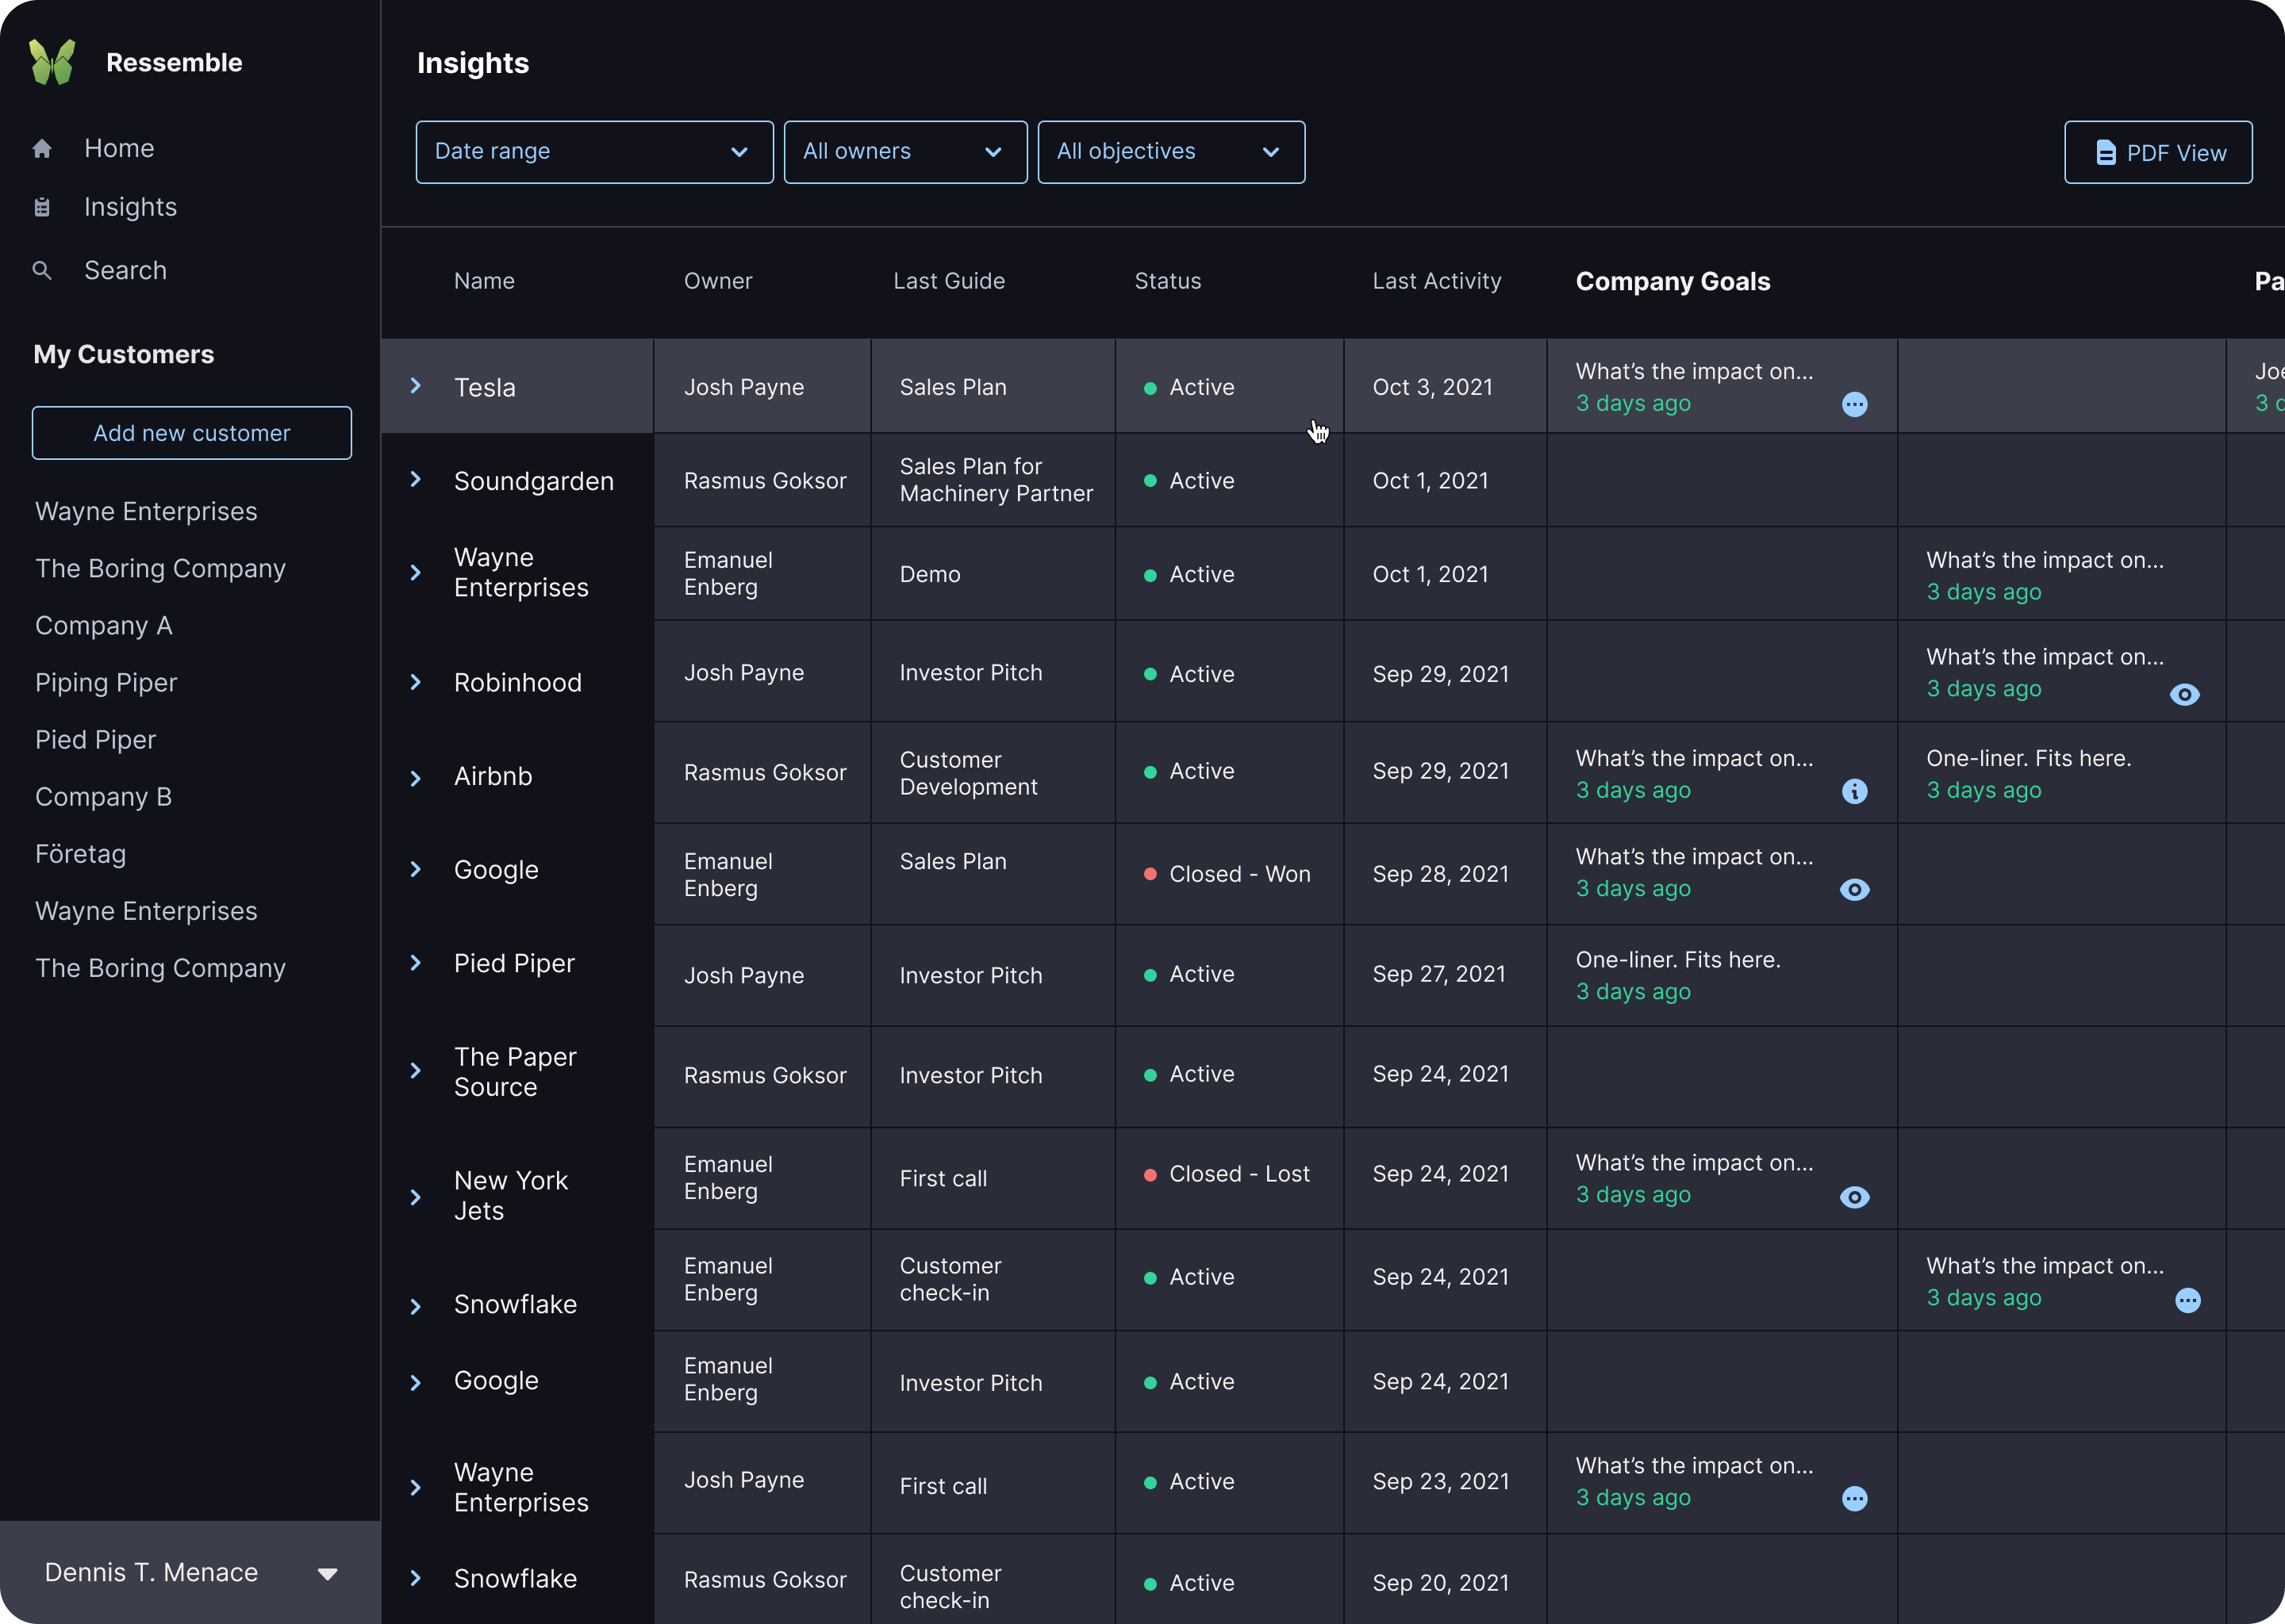Open Insights in the sidebar

130,207
